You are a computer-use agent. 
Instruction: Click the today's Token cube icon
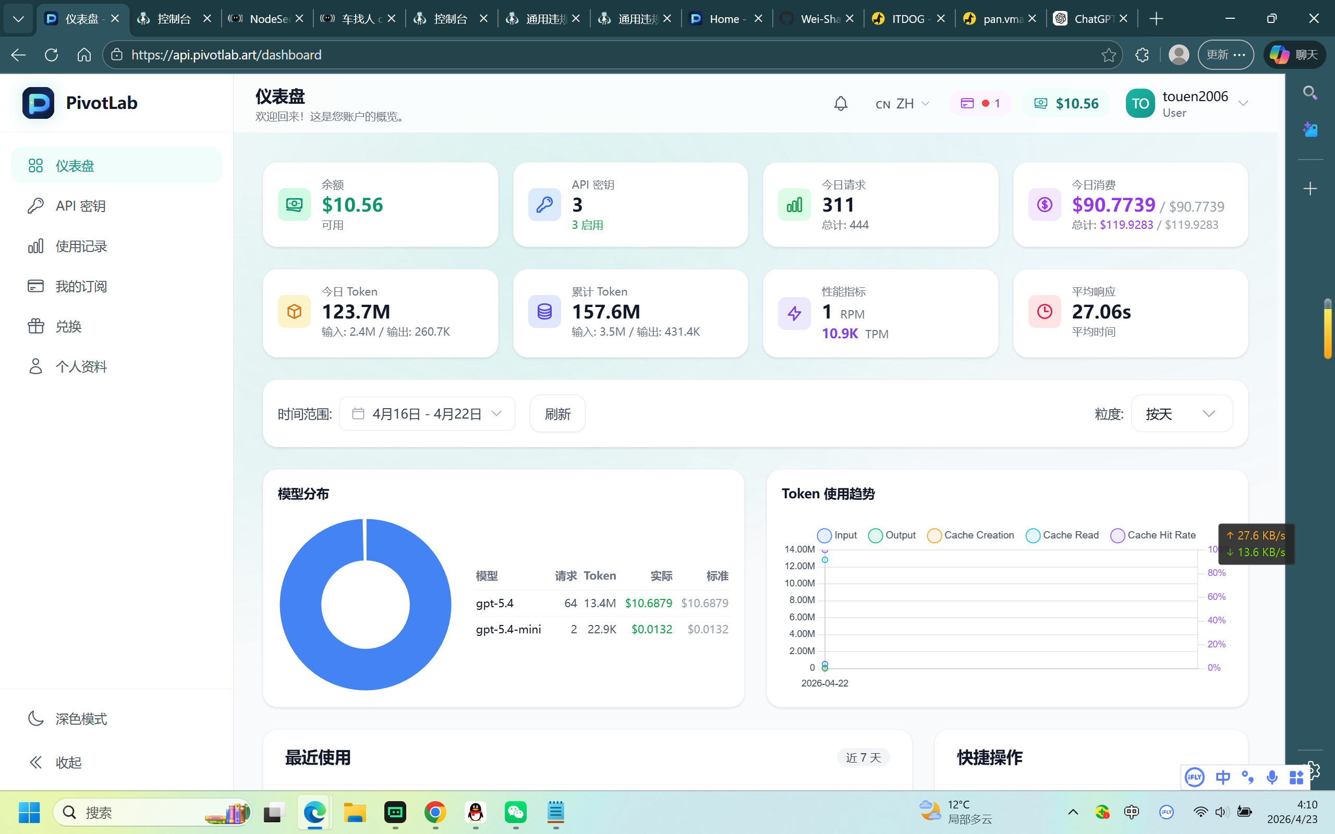294,312
